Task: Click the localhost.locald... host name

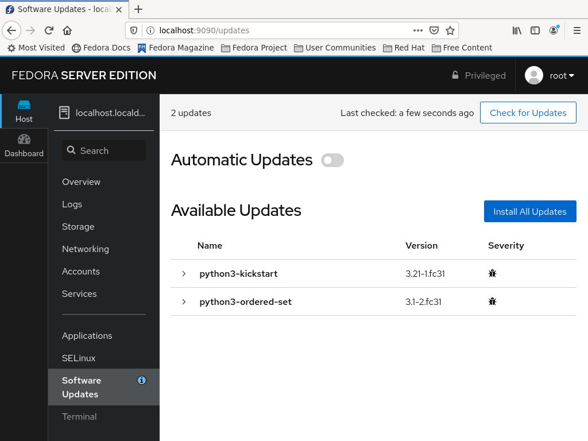Action: 110,113
